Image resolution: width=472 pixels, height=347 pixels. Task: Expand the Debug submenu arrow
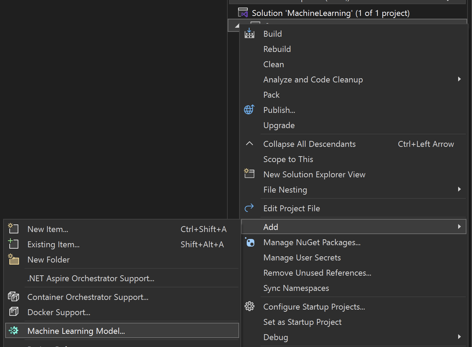(459, 337)
